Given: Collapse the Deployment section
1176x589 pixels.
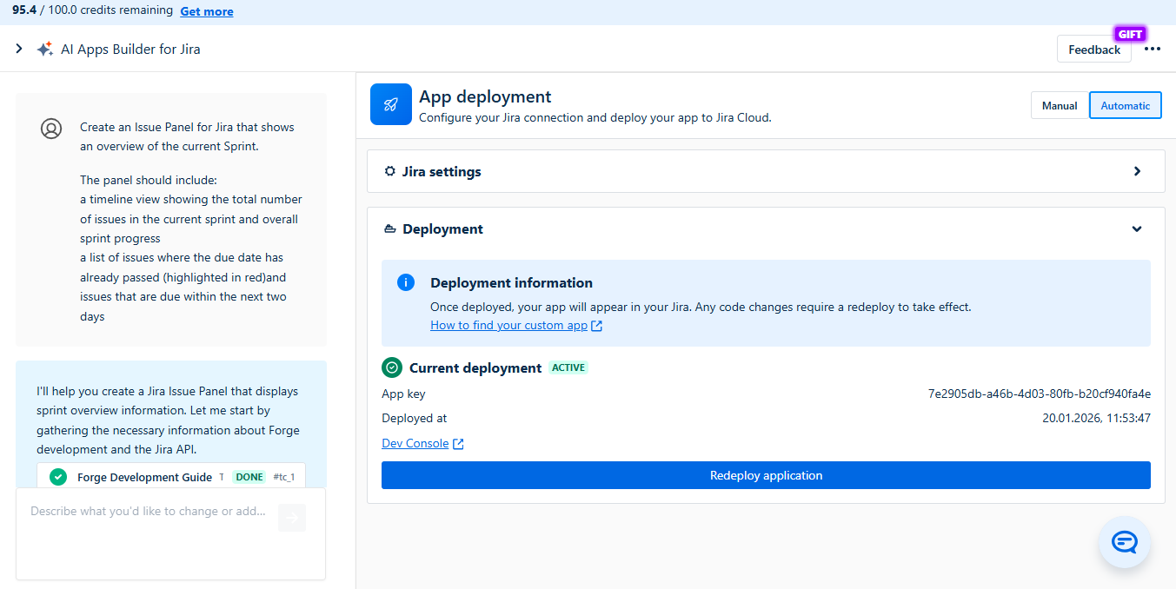Looking at the screenshot, I should [x=1137, y=229].
